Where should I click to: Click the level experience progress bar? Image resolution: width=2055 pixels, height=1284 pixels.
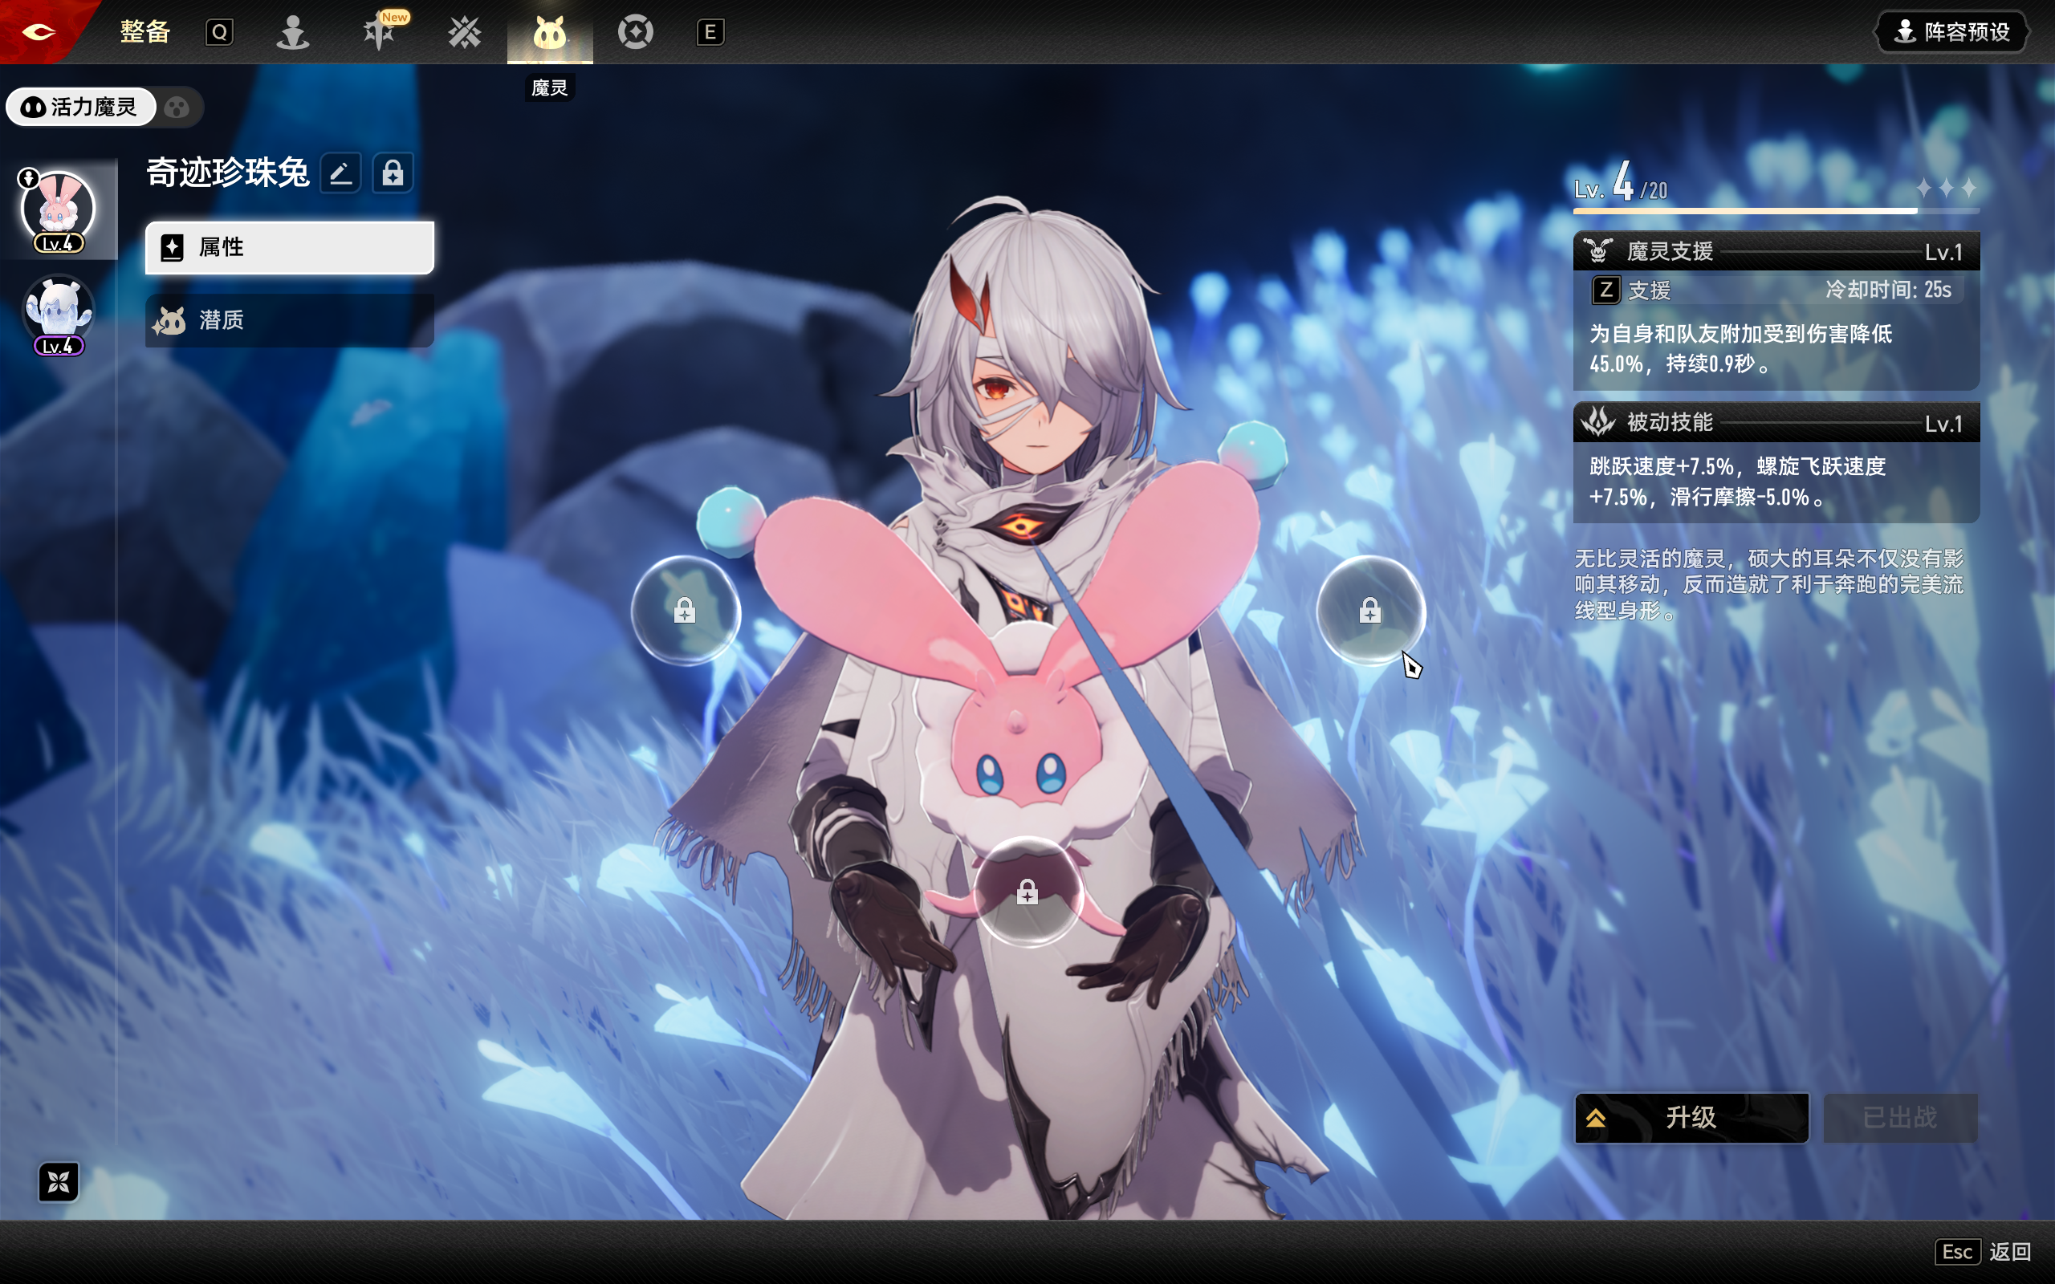(x=1776, y=209)
